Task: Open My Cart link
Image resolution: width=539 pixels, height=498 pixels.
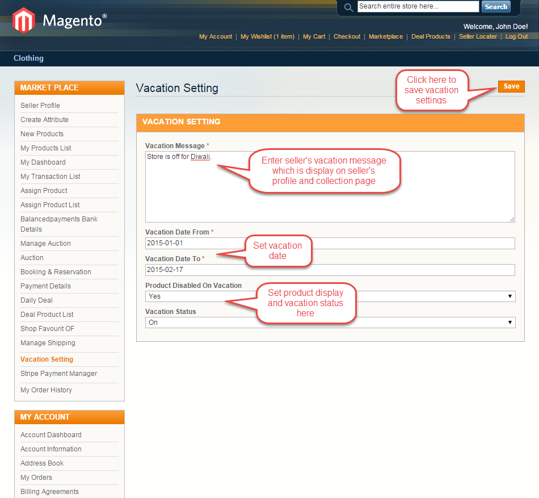Action: (314, 36)
